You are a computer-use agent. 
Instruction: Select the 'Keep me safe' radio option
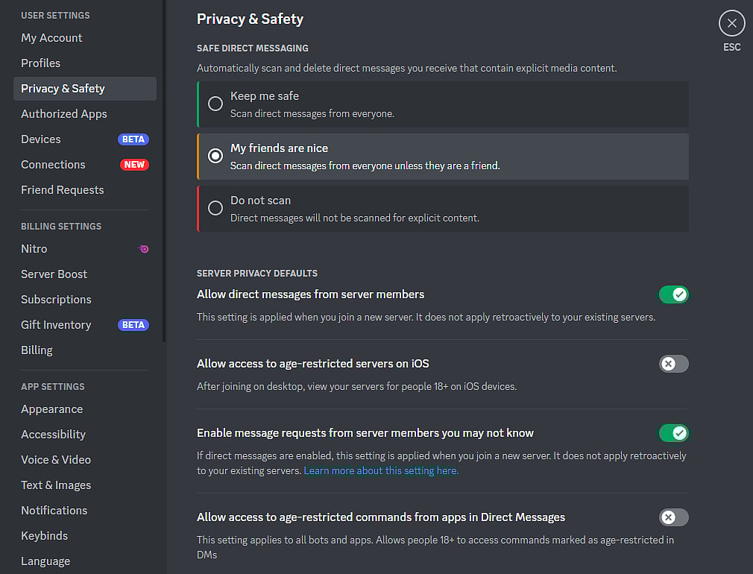(215, 104)
